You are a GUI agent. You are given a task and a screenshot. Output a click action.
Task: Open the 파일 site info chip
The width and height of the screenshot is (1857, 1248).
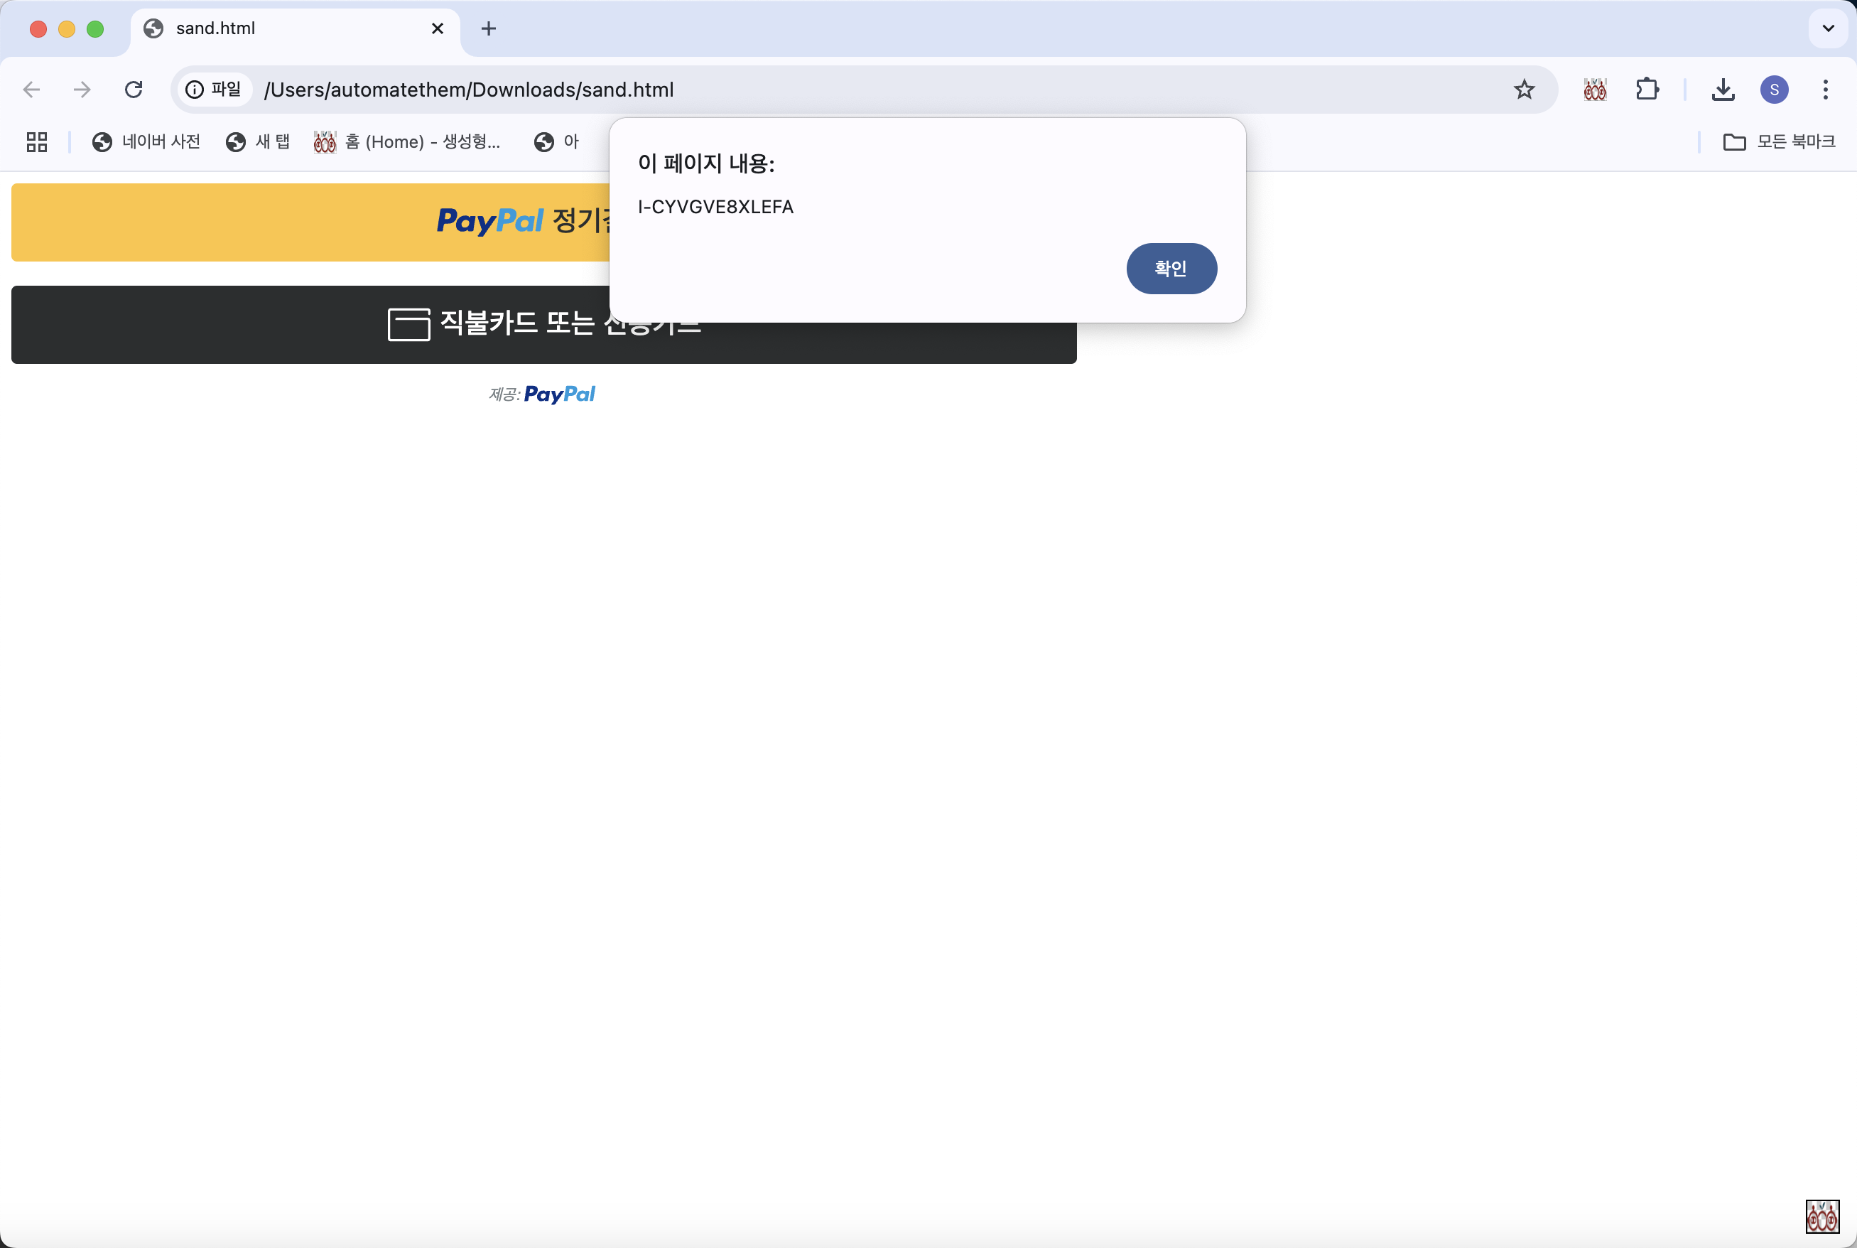pos(213,89)
